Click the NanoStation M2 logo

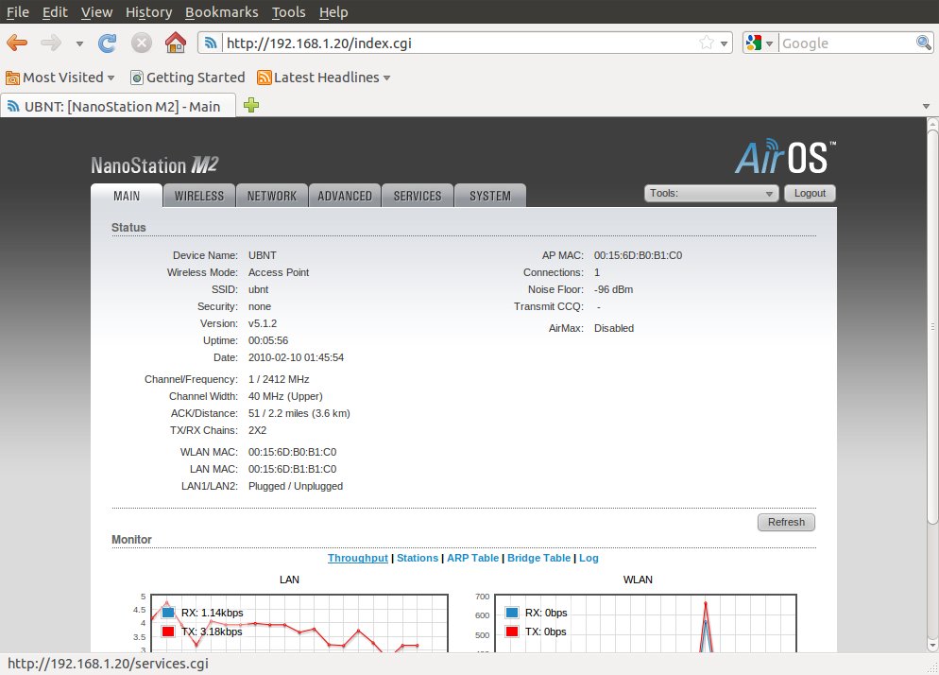coord(155,164)
